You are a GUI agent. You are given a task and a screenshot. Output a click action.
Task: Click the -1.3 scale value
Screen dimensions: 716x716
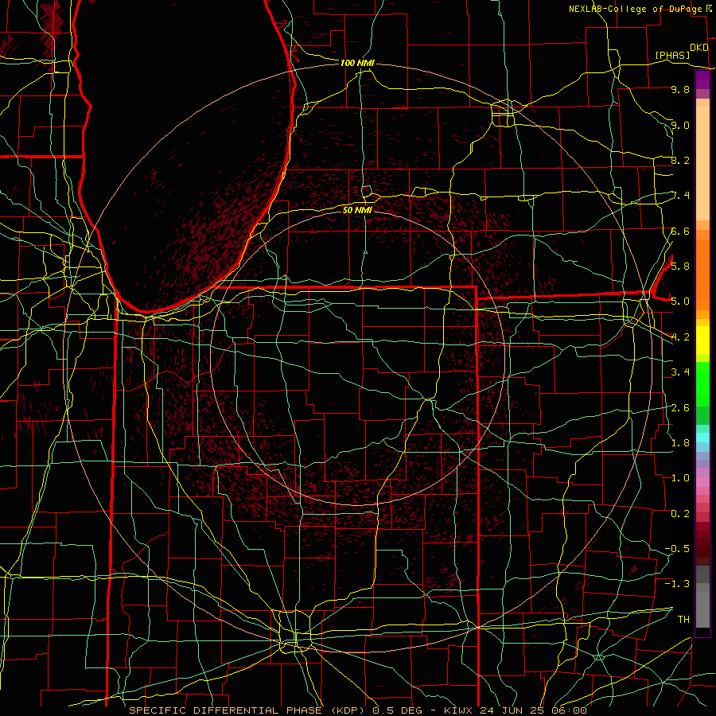coord(677,584)
